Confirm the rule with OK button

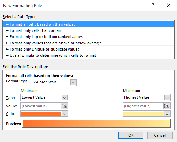[131, 135]
